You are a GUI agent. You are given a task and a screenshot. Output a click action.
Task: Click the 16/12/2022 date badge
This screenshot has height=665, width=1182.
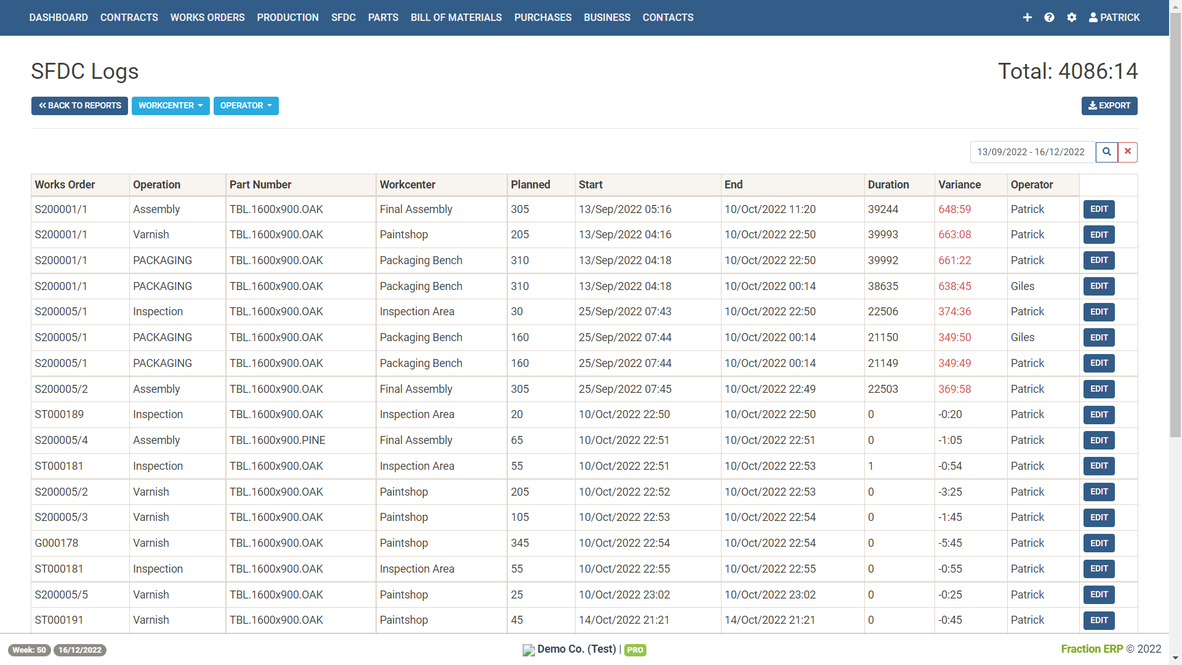pyautogui.click(x=80, y=650)
